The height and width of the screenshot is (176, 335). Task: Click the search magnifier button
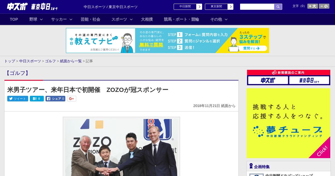pos(278,7)
